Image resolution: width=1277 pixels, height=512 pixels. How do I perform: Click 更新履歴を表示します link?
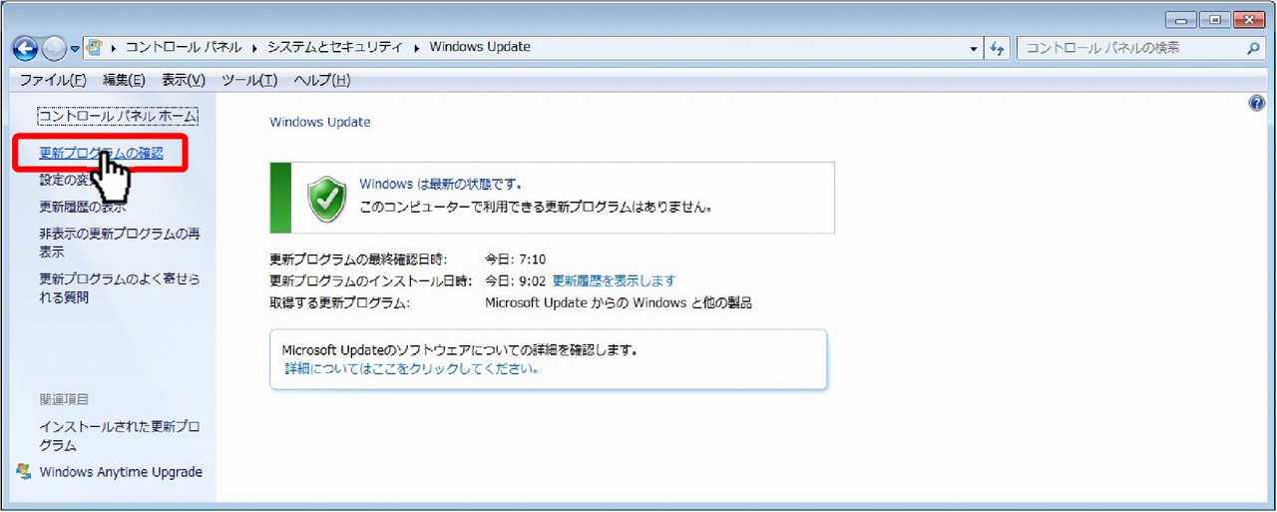pyautogui.click(x=614, y=280)
